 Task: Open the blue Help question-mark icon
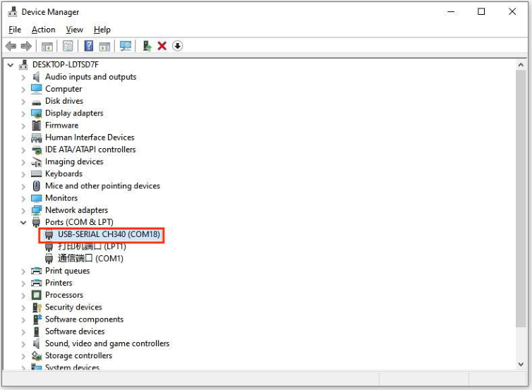pyautogui.click(x=89, y=46)
